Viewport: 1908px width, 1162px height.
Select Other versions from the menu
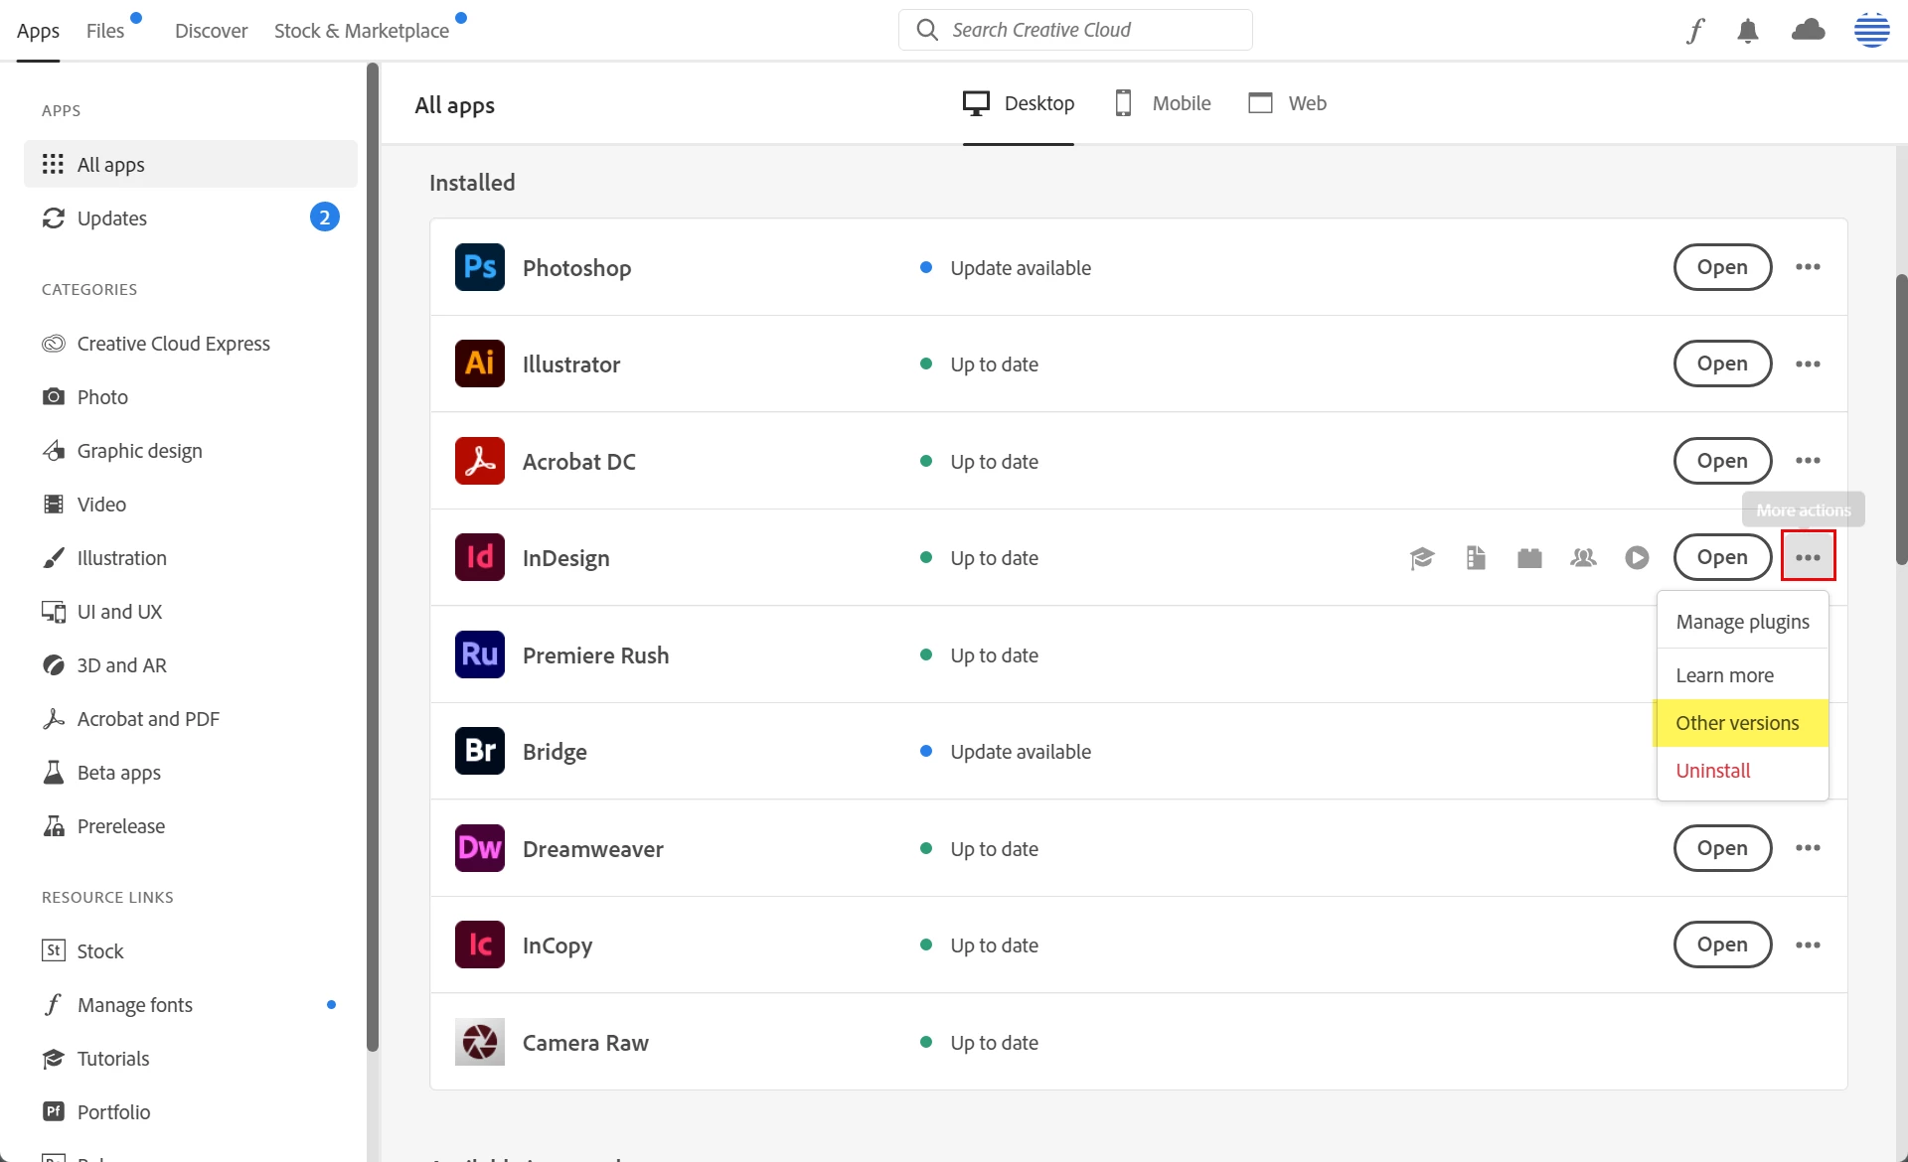pos(1737,723)
